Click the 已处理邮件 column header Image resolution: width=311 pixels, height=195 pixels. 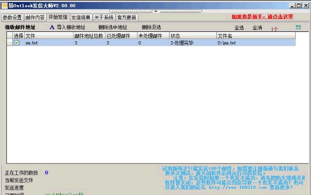point(121,36)
